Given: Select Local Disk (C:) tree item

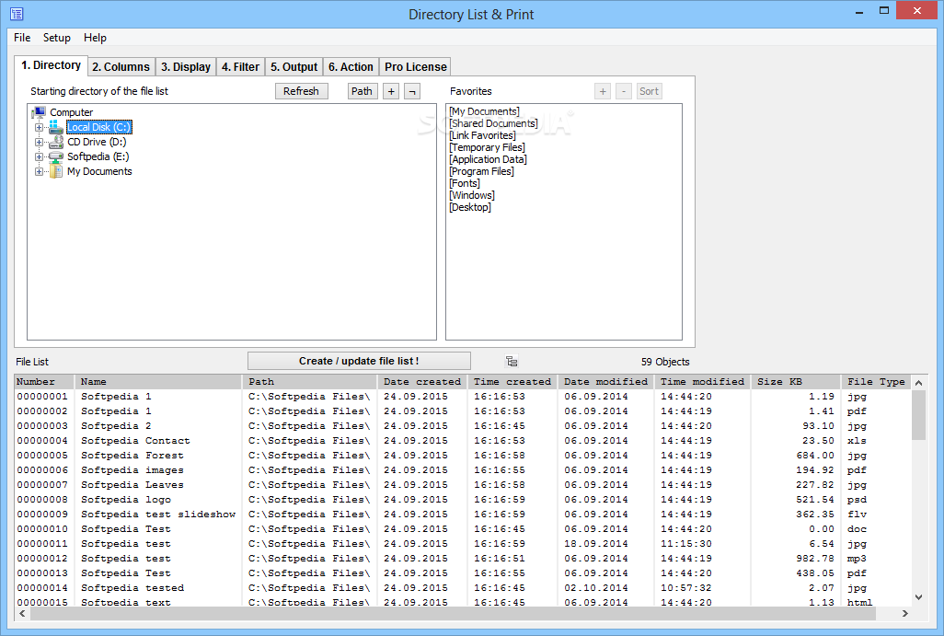Looking at the screenshot, I should [98, 127].
